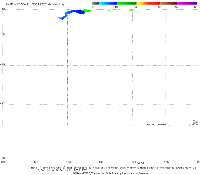Viewport: 200px width, 175px height.
Task: Click the large green wind patch near -167 longitude
Action: pos(86,11)
